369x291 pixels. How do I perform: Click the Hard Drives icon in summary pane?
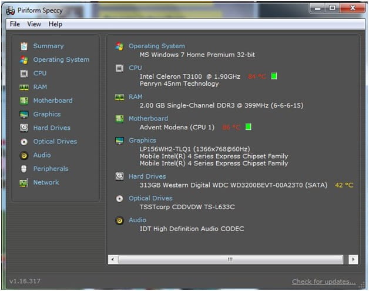[x=119, y=176]
